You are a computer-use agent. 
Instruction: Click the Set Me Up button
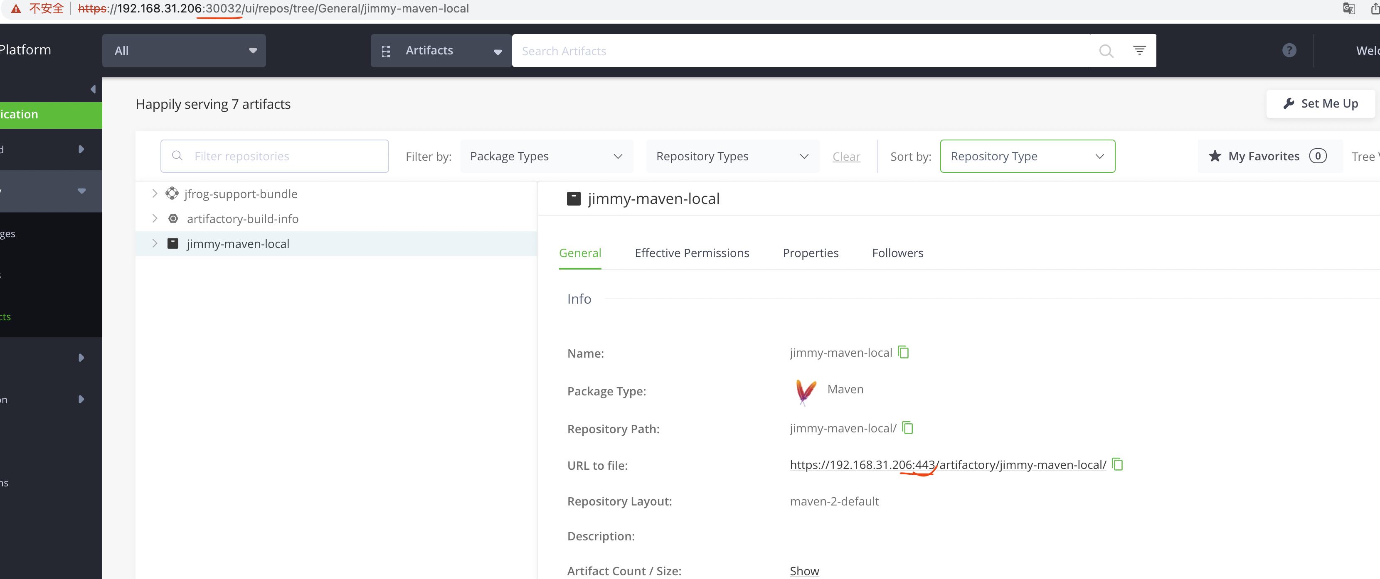(x=1320, y=103)
